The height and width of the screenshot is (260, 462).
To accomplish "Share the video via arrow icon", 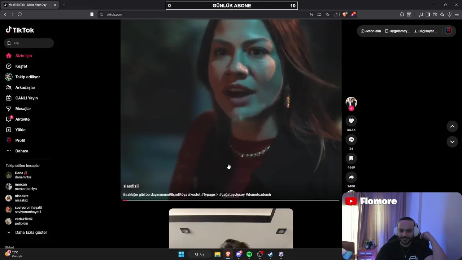I will click(x=351, y=177).
